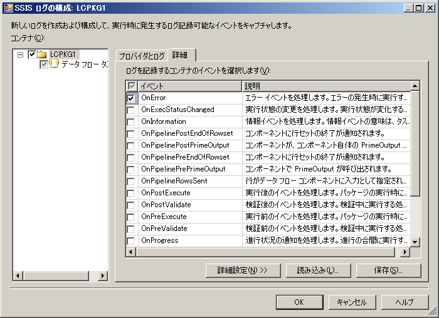Check the OnPipelinePrePrimeOutput checkbox
This screenshot has height=318, width=439.
(130, 170)
